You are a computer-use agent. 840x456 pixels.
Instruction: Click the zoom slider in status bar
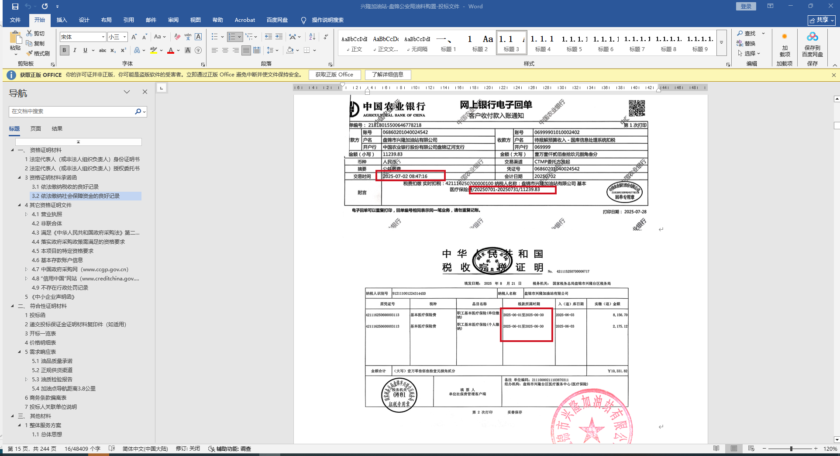(791, 449)
